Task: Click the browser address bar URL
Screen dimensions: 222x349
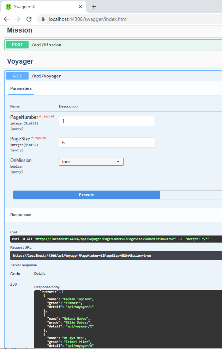Action: (x=88, y=19)
